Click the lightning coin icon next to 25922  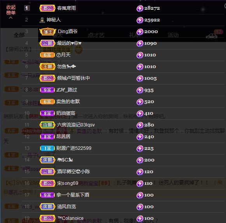pos(140,20)
